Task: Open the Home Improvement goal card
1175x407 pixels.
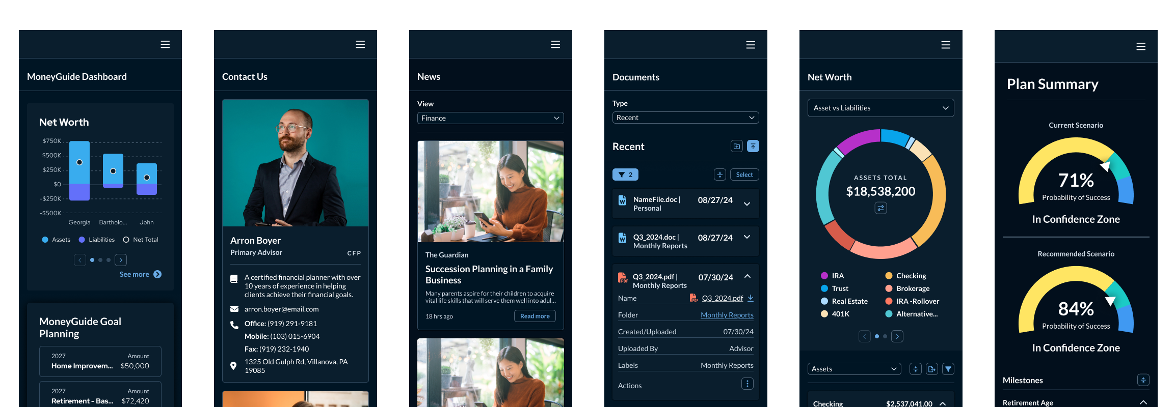Action: (x=100, y=361)
